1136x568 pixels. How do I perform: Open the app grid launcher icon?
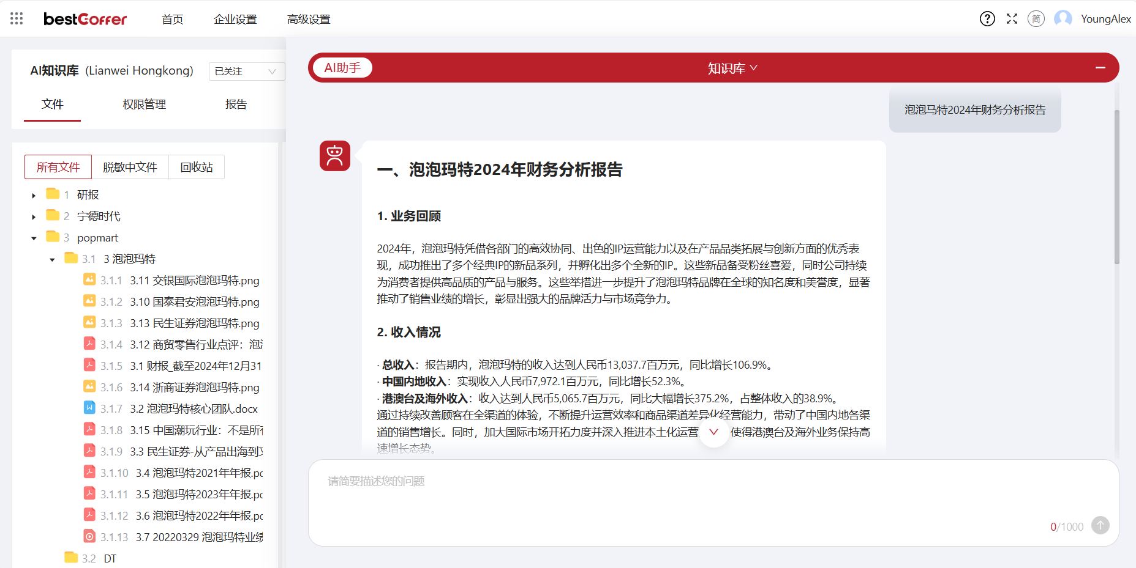click(x=17, y=19)
